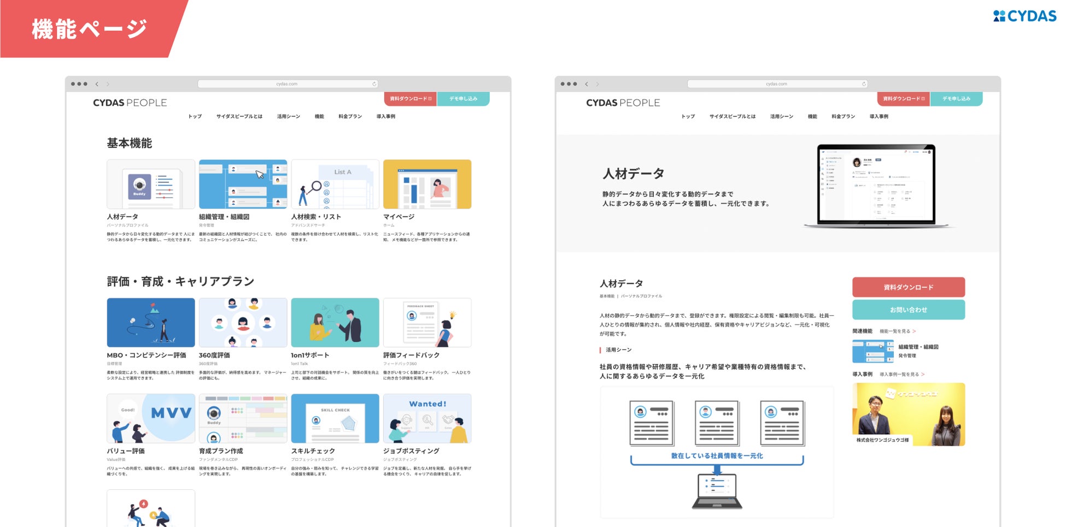Click the left browser's cydas.com address field
Viewport: 1066px width, 527px height.
tap(287, 84)
